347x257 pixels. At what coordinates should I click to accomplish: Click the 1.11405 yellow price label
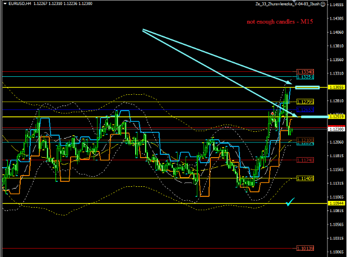[x=306, y=178]
